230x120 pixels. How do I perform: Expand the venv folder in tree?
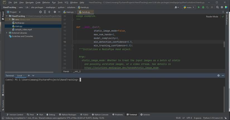point(9,19)
